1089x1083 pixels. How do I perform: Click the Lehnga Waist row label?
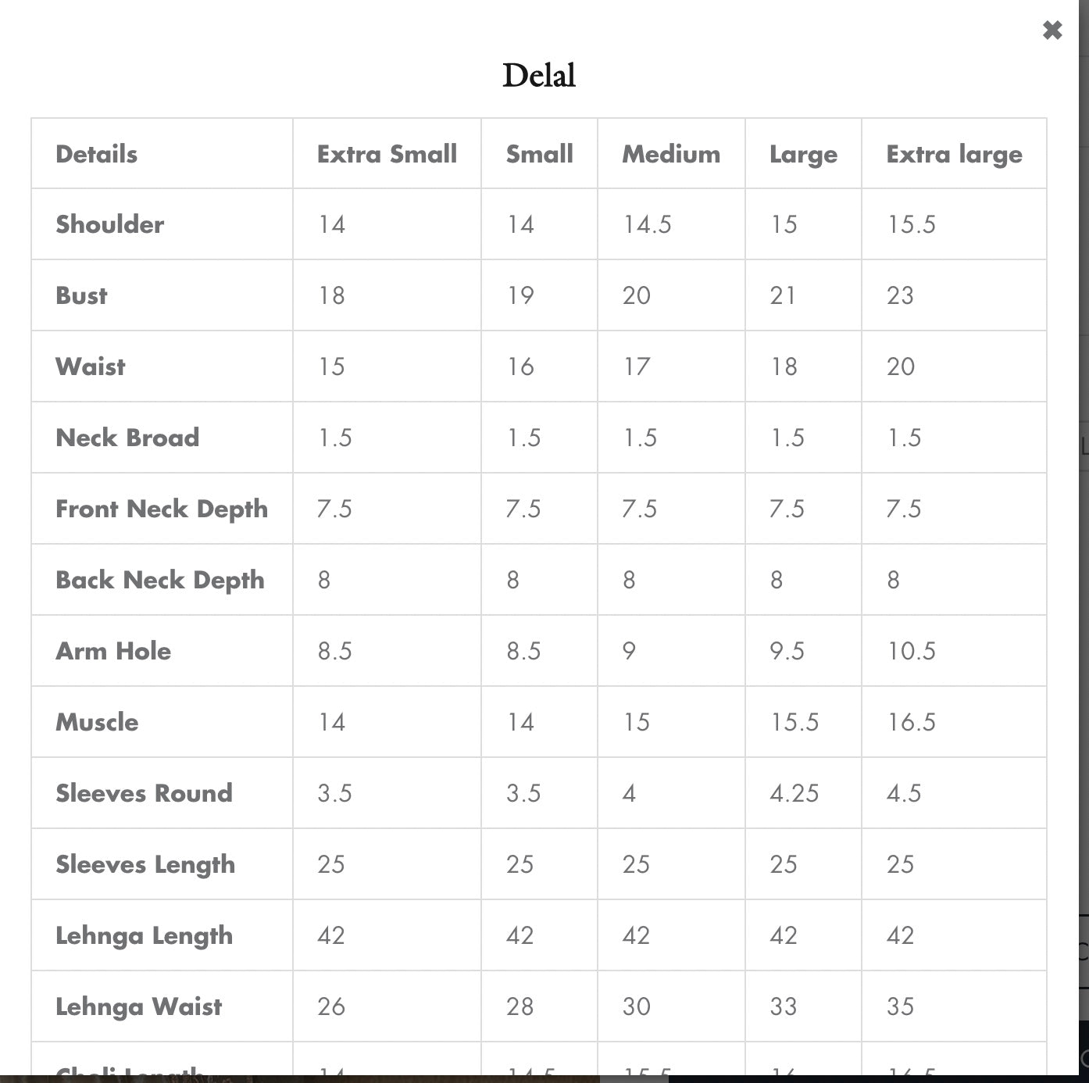(x=138, y=1006)
